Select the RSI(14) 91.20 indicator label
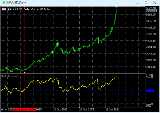The width and height of the screenshot is (160, 113). pyautogui.click(x=9, y=76)
